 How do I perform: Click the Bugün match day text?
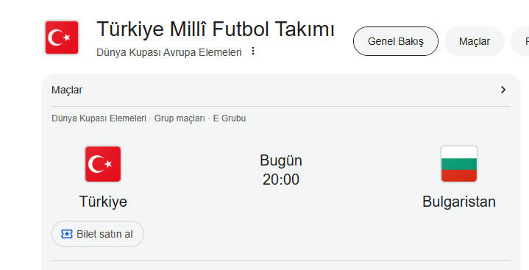pyautogui.click(x=281, y=161)
